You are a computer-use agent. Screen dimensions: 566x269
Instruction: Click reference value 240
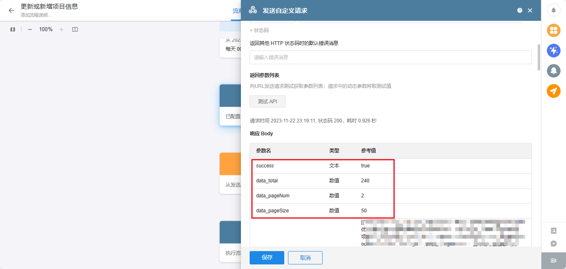[365, 181]
